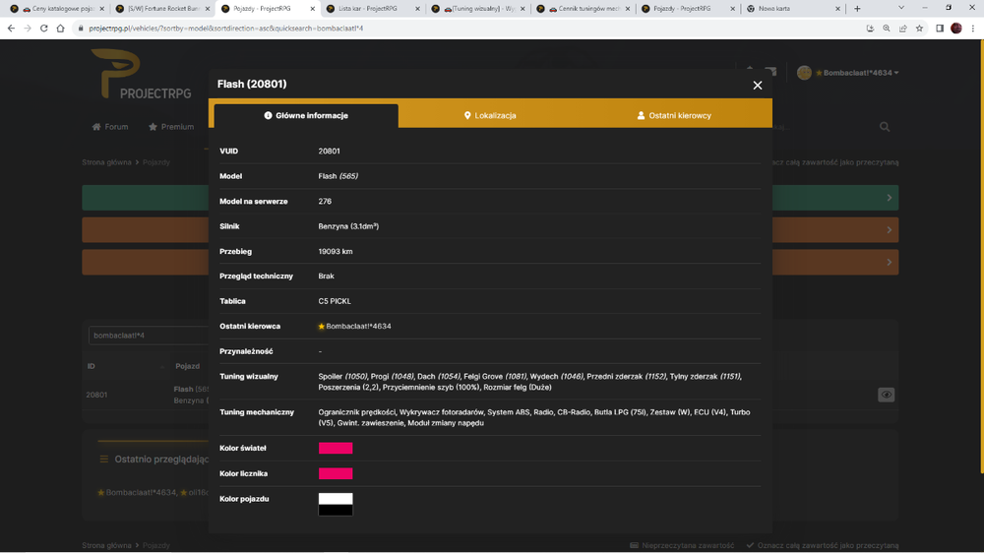Screen dimensions: 984x553
Task: Click the user avatar next to Bombaclaat!*4634
Action: (804, 73)
